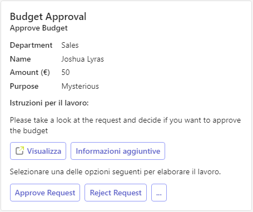The height and width of the screenshot is (212, 253).
Task: Click the word Amount in the label
Action: 24,72
